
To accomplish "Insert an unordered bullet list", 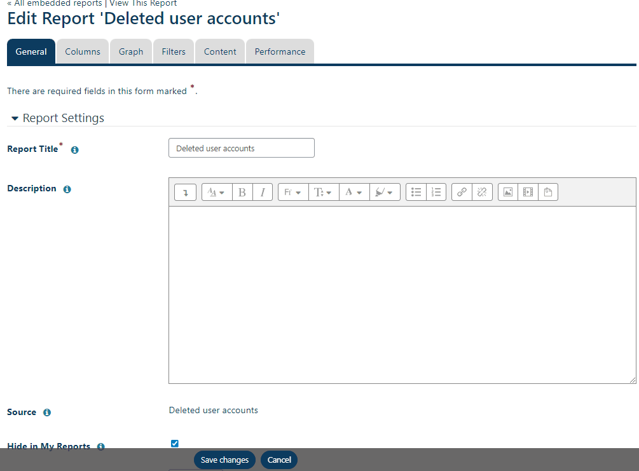I will (416, 191).
